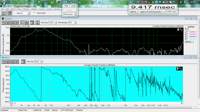This screenshot has width=200, height=112.
Task: Click signal generator Run button
Action: click(66, 6)
